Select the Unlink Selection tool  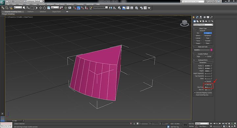click(x=7, y=8)
